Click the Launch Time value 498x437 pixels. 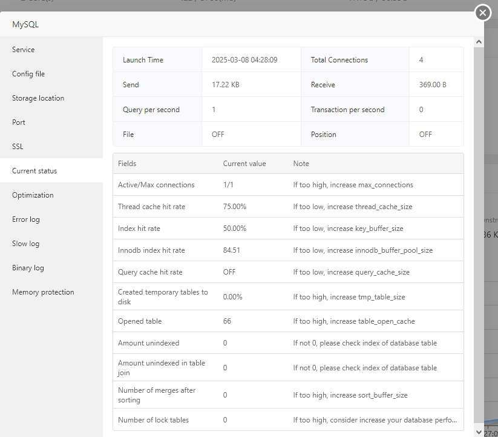click(244, 60)
